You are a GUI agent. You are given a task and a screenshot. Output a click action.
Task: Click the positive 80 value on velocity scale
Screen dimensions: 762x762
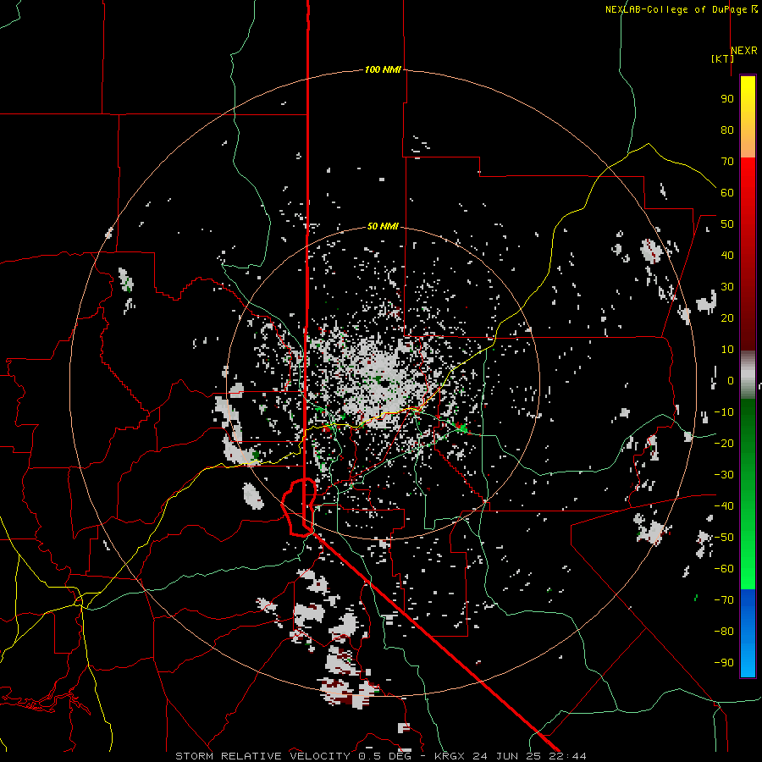click(x=727, y=130)
